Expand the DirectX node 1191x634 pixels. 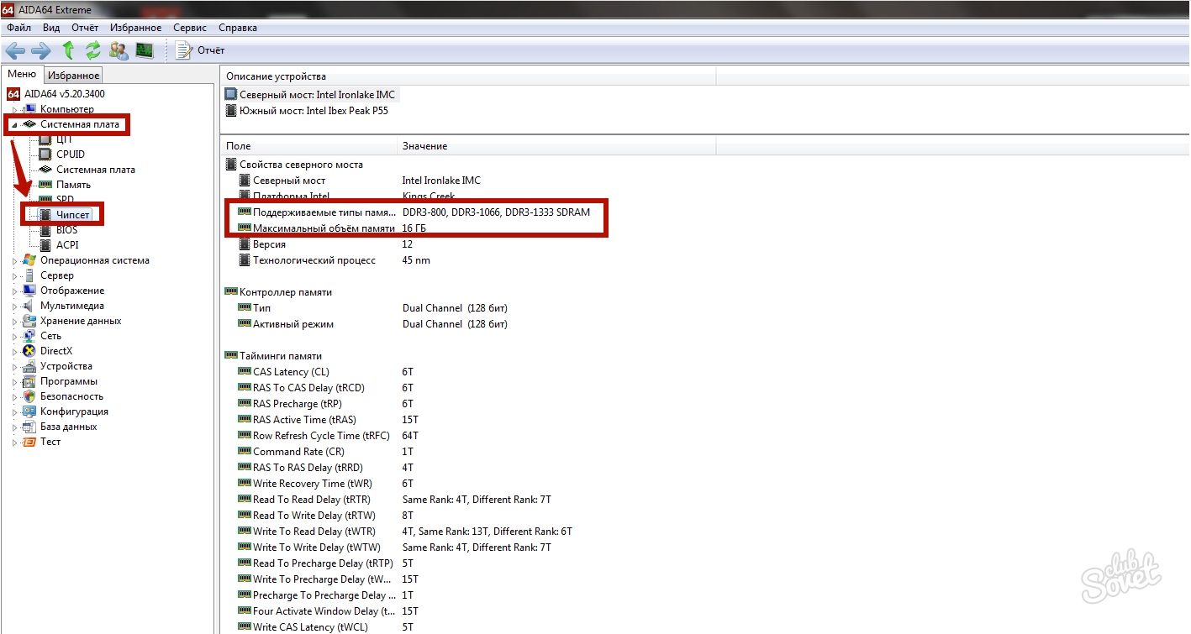15,351
